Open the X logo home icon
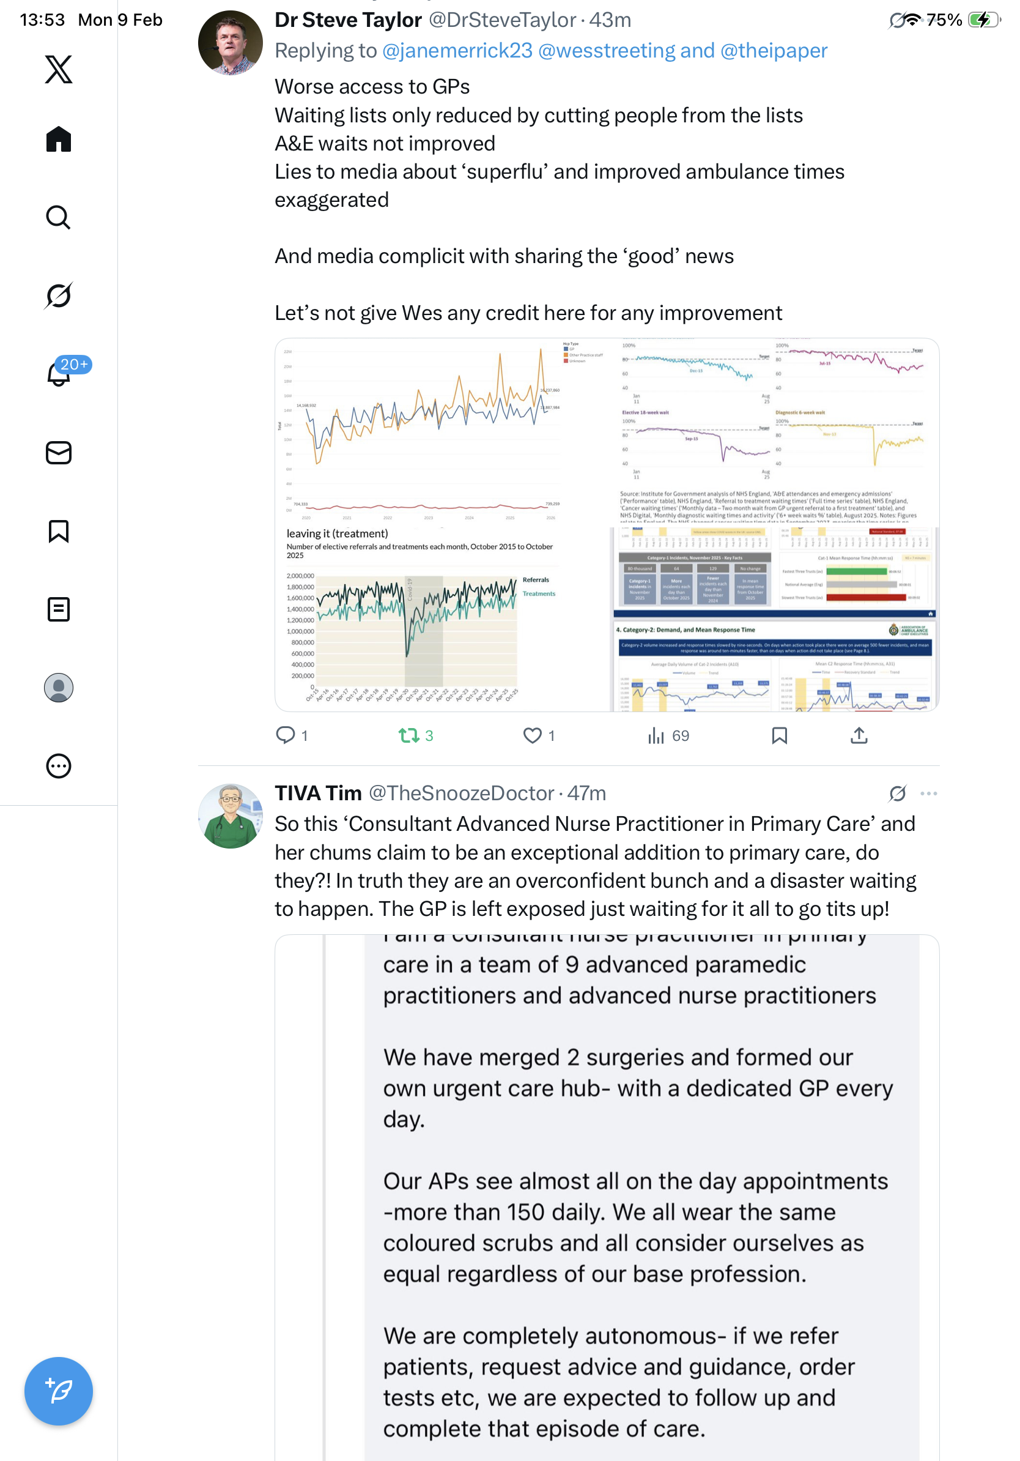Viewport: 1020px width, 1461px height. click(x=59, y=69)
